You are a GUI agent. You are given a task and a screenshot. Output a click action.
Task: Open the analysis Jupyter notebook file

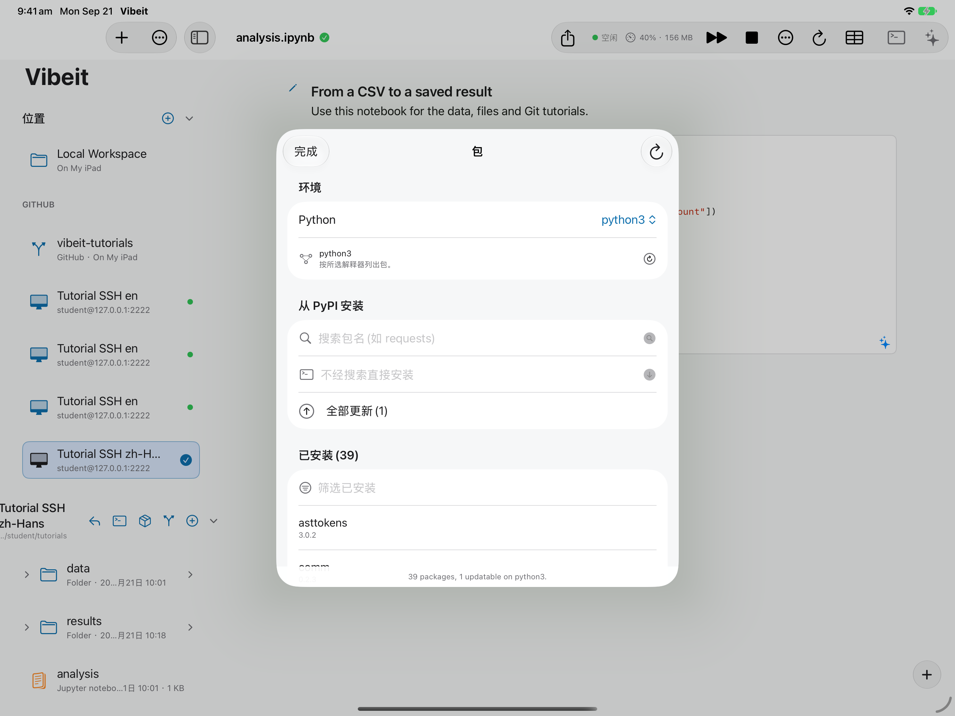[111, 680]
